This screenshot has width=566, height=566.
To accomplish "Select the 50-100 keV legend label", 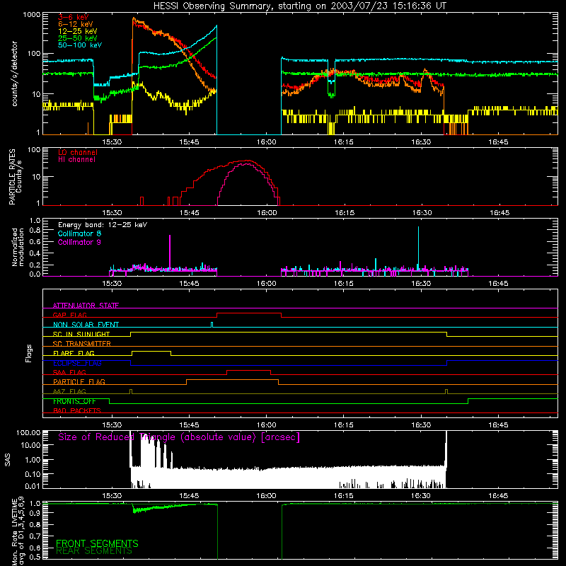I will click(80, 45).
